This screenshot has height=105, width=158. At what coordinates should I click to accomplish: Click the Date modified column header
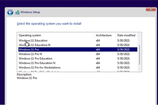(127, 35)
